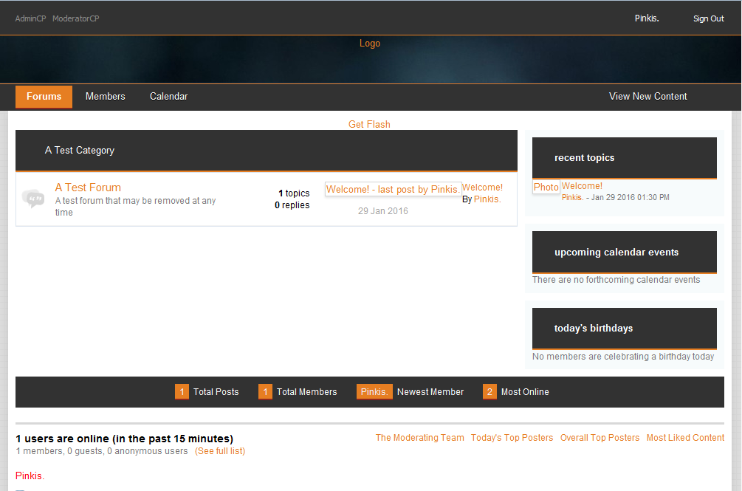Open the Welcome! topic beside By Pinkis.
This screenshot has height=491, width=742.
(x=482, y=188)
